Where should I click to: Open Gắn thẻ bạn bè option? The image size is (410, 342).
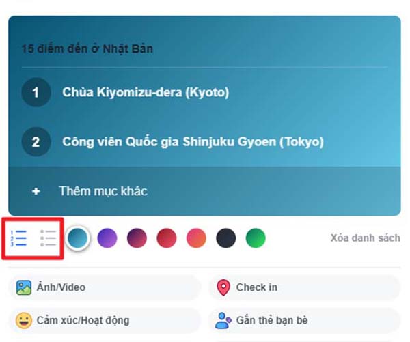pyautogui.click(x=305, y=321)
